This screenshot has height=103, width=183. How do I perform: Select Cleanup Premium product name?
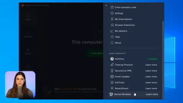[x=124, y=65]
